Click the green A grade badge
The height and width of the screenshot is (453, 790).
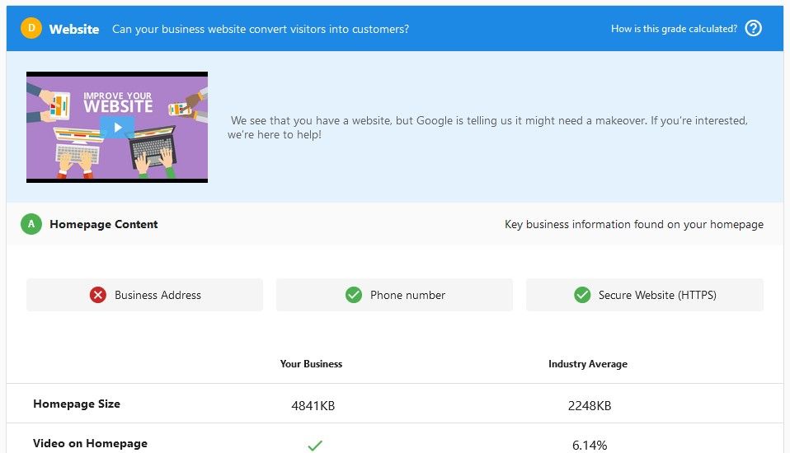point(31,224)
